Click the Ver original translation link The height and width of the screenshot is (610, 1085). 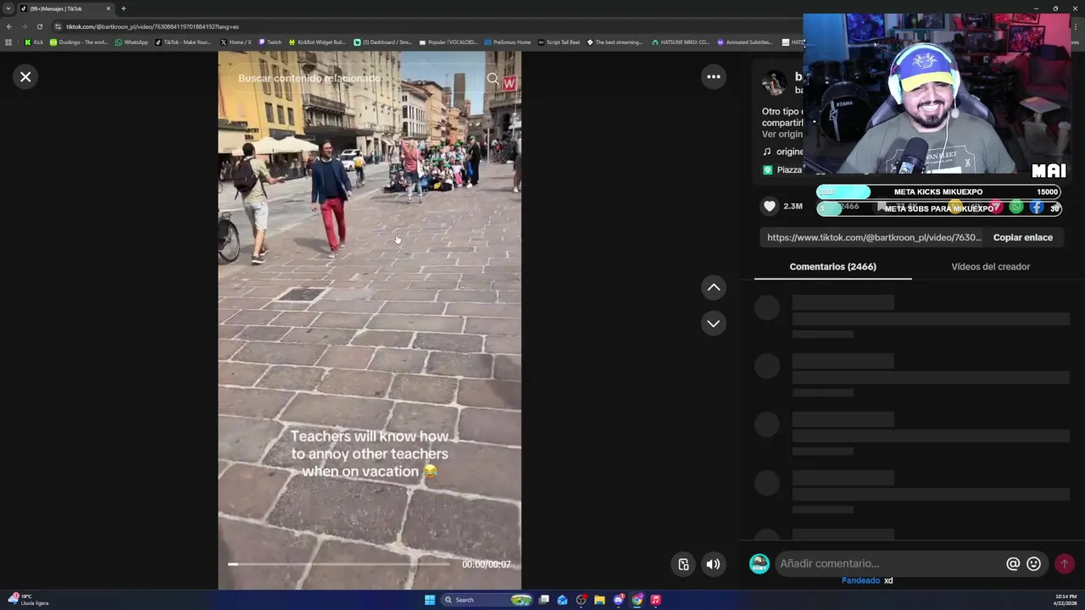(x=782, y=134)
